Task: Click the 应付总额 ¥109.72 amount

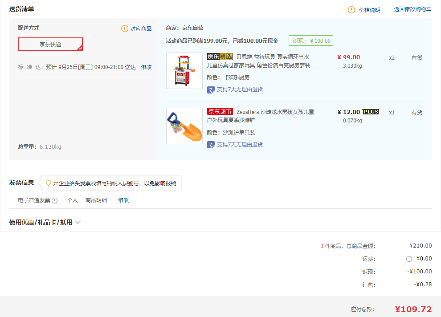Action: pos(413,309)
